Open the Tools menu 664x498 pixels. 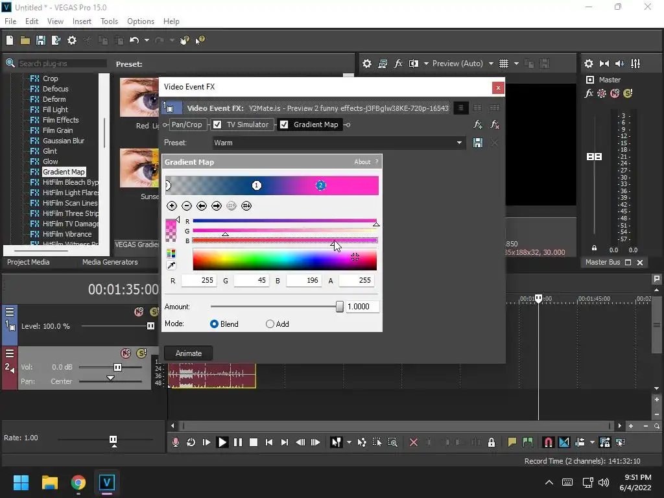109,21
